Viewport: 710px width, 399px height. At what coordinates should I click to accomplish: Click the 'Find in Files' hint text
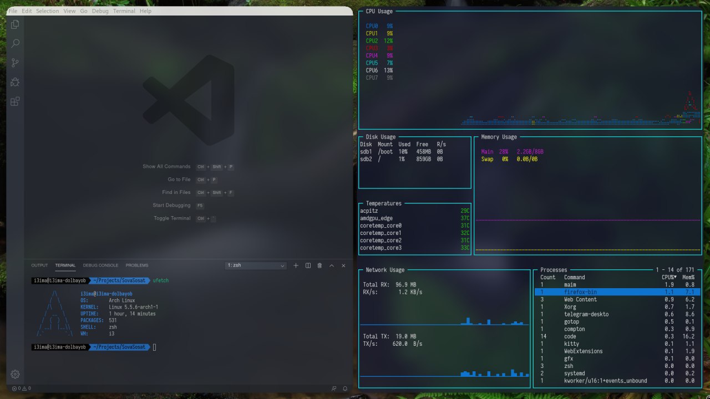coord(176,192)
